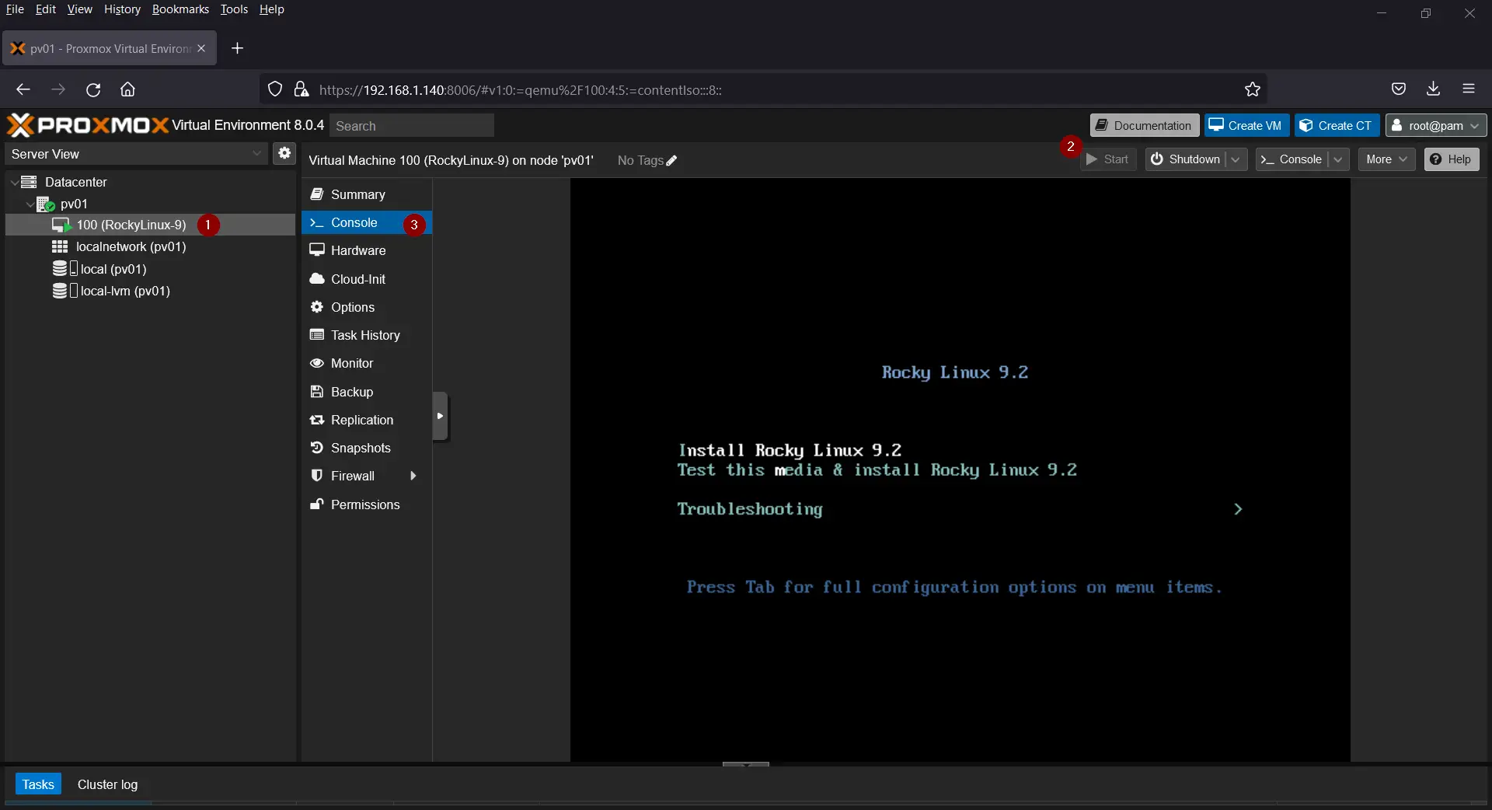Open the Bookmarks menu
The height and width of the screenshot is (810, 1492).
(x=180, y=9)
